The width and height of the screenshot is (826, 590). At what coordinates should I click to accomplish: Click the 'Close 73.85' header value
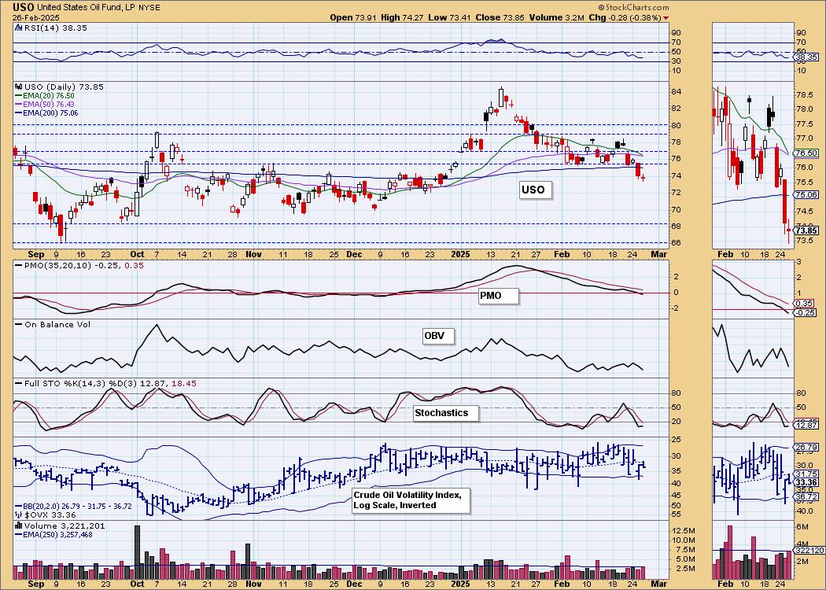[x=500, y=17]
